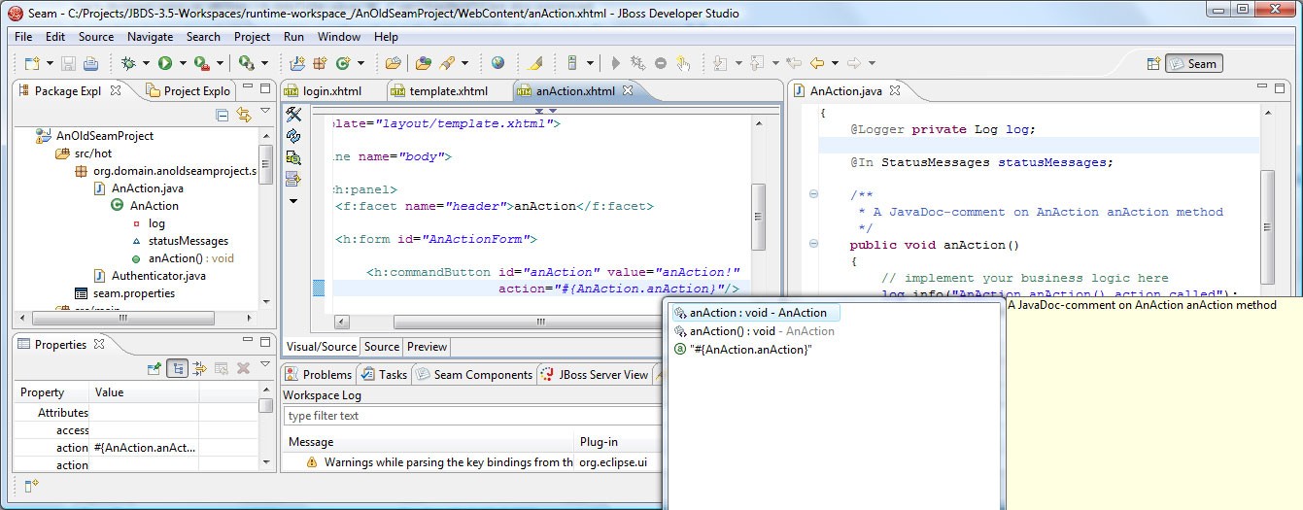Screen dimensions: 1303x510
Task: Toggle Link with Editor in Package Explorer
Action: click(x=244, y=115)
